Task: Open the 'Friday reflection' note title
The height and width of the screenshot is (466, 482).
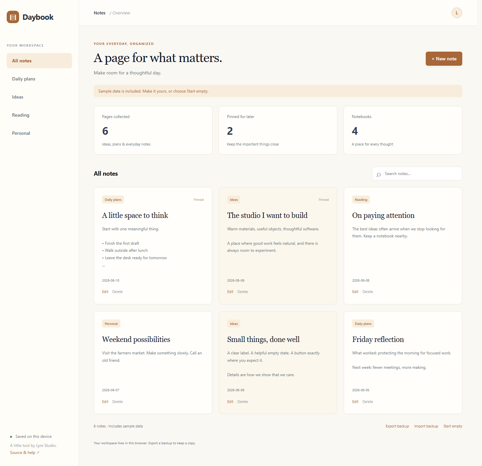Action: [378, 339]
